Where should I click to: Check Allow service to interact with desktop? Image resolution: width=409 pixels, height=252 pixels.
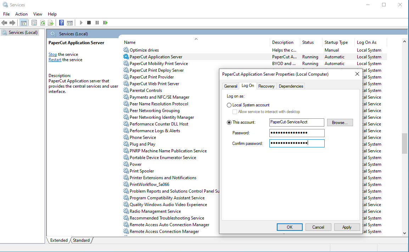[x=235, y=112]
